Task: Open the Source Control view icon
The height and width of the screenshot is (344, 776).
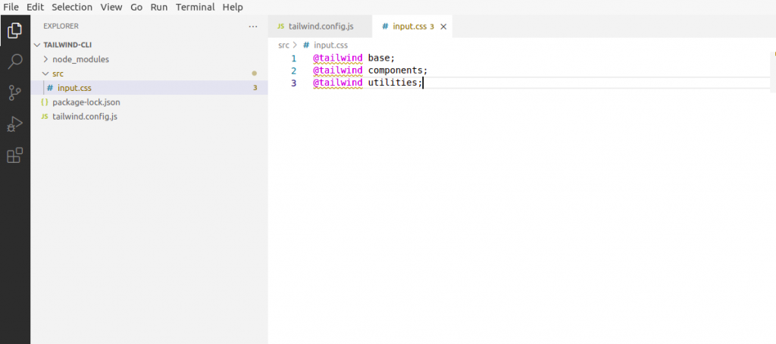Action: (x=15, y=92)
